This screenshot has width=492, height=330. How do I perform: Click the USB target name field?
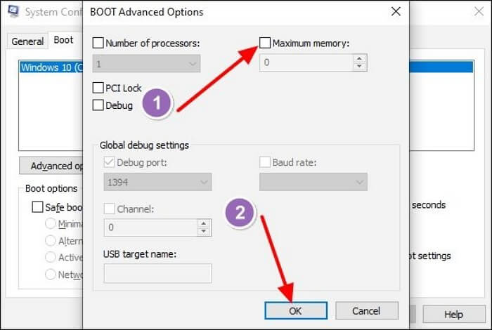pos(157,273)
